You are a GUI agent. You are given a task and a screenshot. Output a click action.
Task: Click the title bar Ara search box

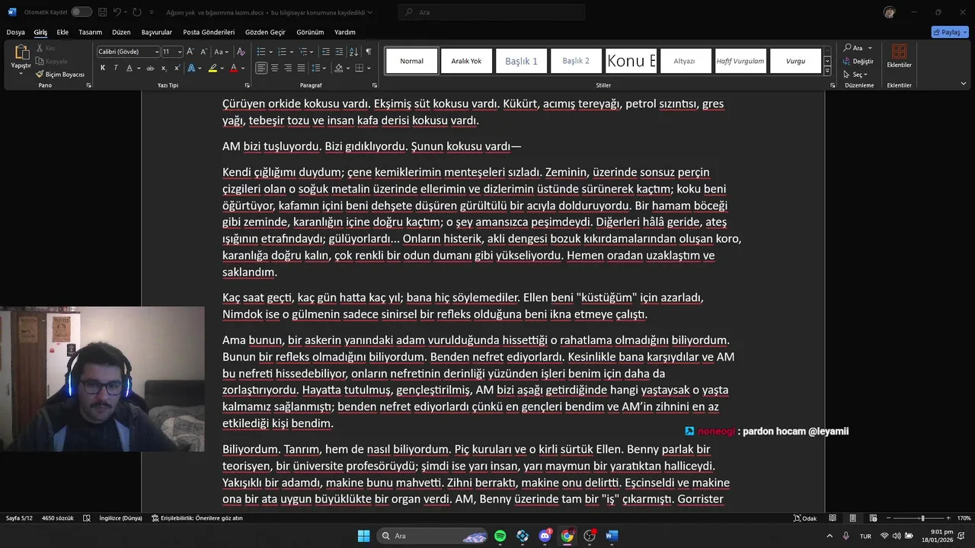click(491, 12)
